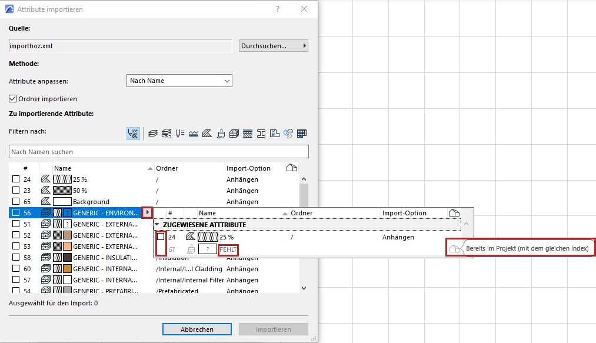Sort main list by # index header
This screenshot has width=596, height=343.
click(x=25, y=168)
